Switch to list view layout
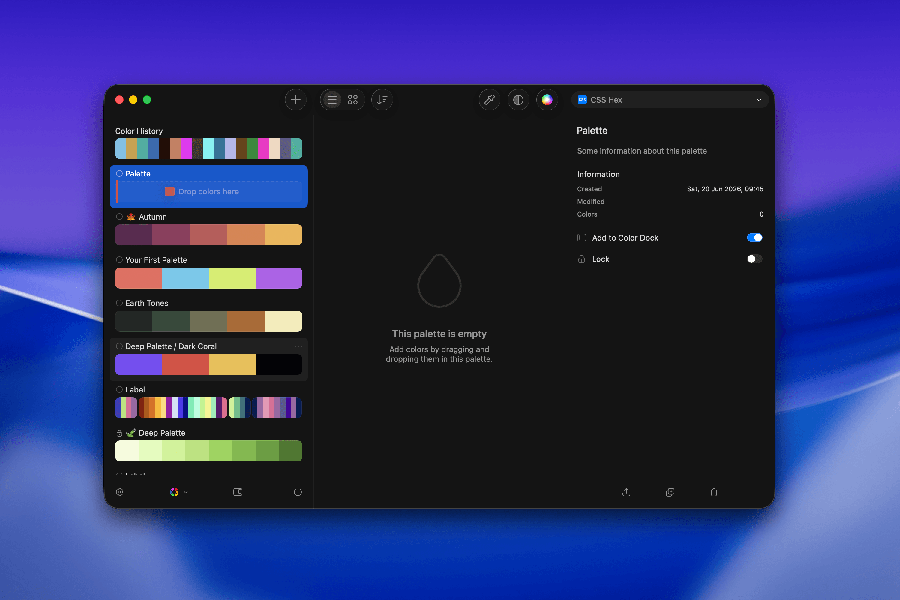900x600 pixels. pos(332,100)
